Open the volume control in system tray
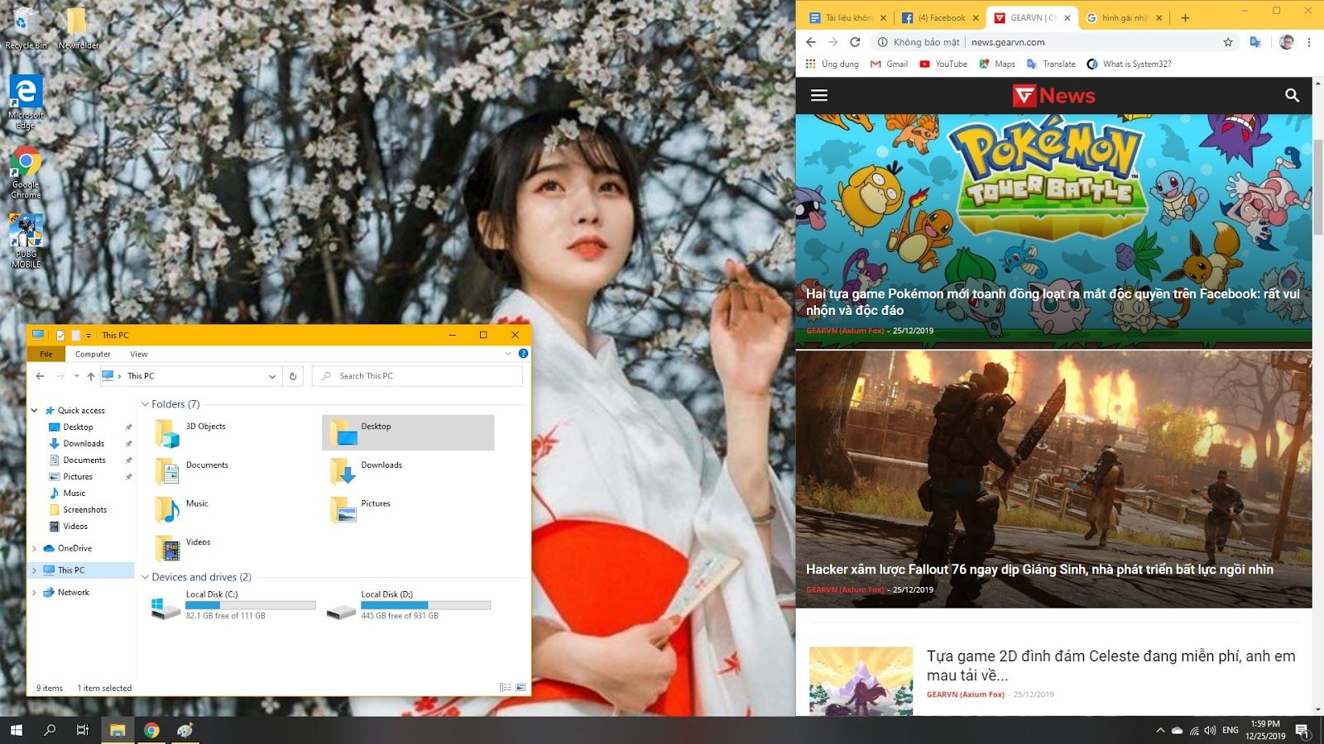 coord(1211,730)
